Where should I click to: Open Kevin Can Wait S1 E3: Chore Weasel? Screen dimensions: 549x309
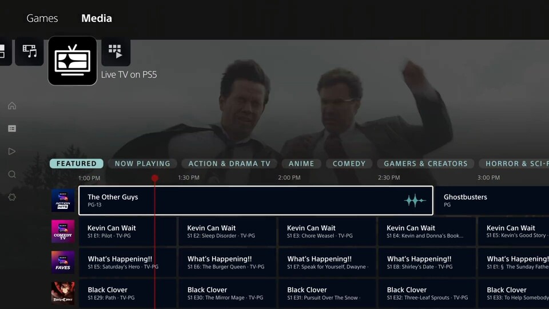pyautogui.click(x=327, y=231)
